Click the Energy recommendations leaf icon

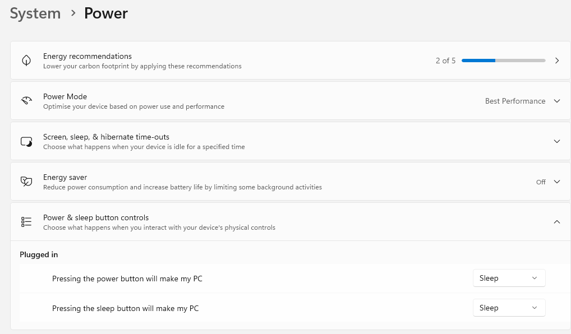pyautogui.click(x=26, y=61)
